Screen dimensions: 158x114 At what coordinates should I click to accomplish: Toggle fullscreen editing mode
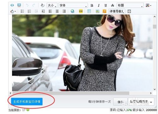click(x=129, y=11)
